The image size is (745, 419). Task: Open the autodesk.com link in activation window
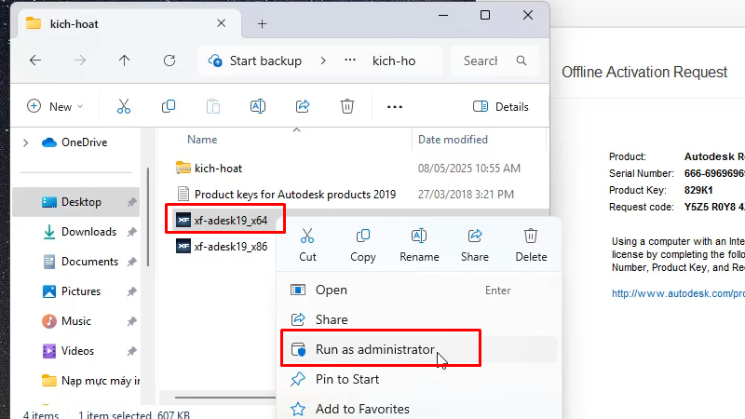point(678,293)
